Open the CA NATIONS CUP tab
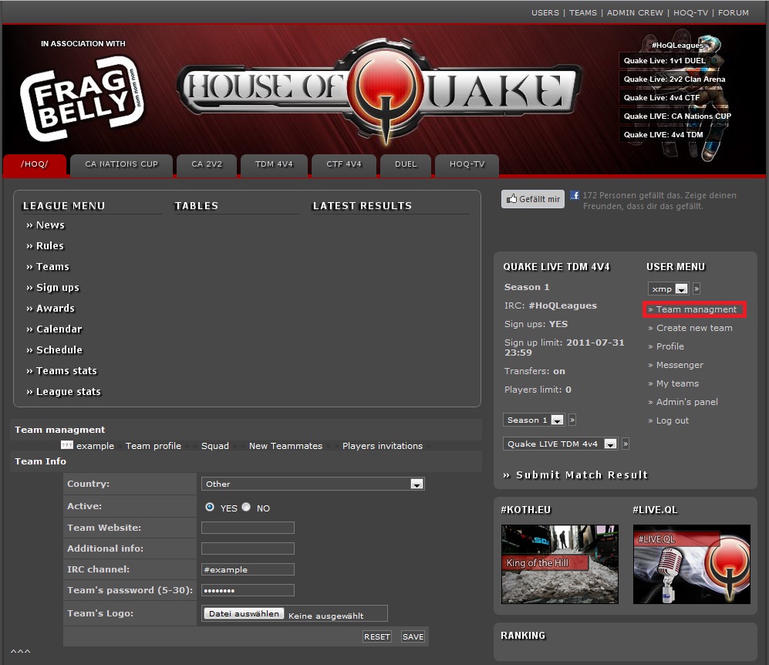769x665 pixels. point(122,164)
